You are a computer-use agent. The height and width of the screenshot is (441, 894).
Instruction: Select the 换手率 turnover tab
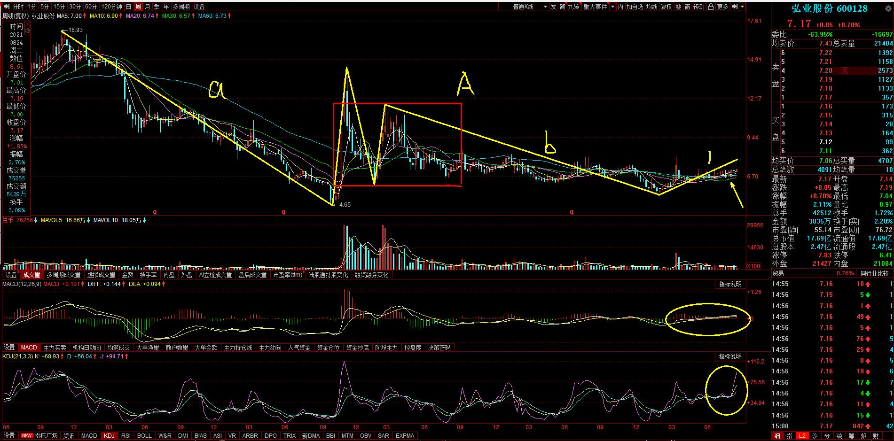pos(149,275)
